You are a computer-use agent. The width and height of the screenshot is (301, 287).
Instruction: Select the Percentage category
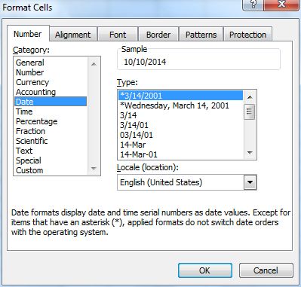[51, 121]
